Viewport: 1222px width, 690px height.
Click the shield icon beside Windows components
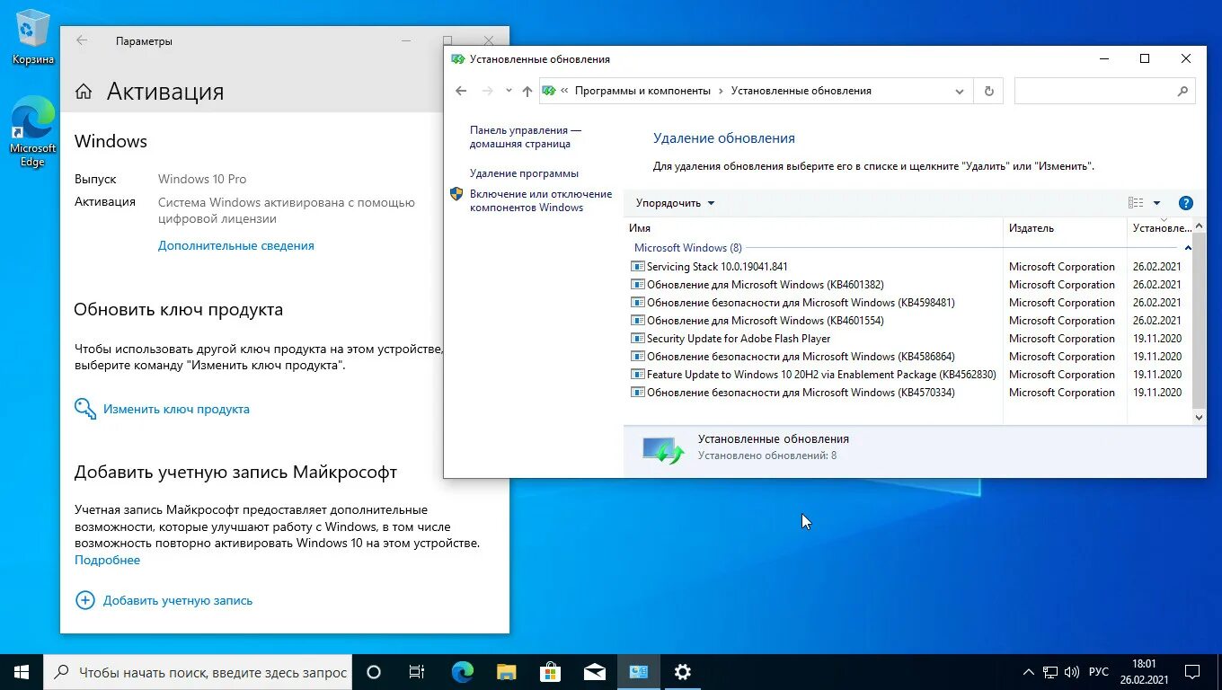point(456,194)
